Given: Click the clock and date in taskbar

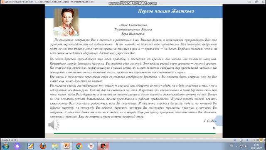Looking at the screenshot, I should click(x=256, y=146).
